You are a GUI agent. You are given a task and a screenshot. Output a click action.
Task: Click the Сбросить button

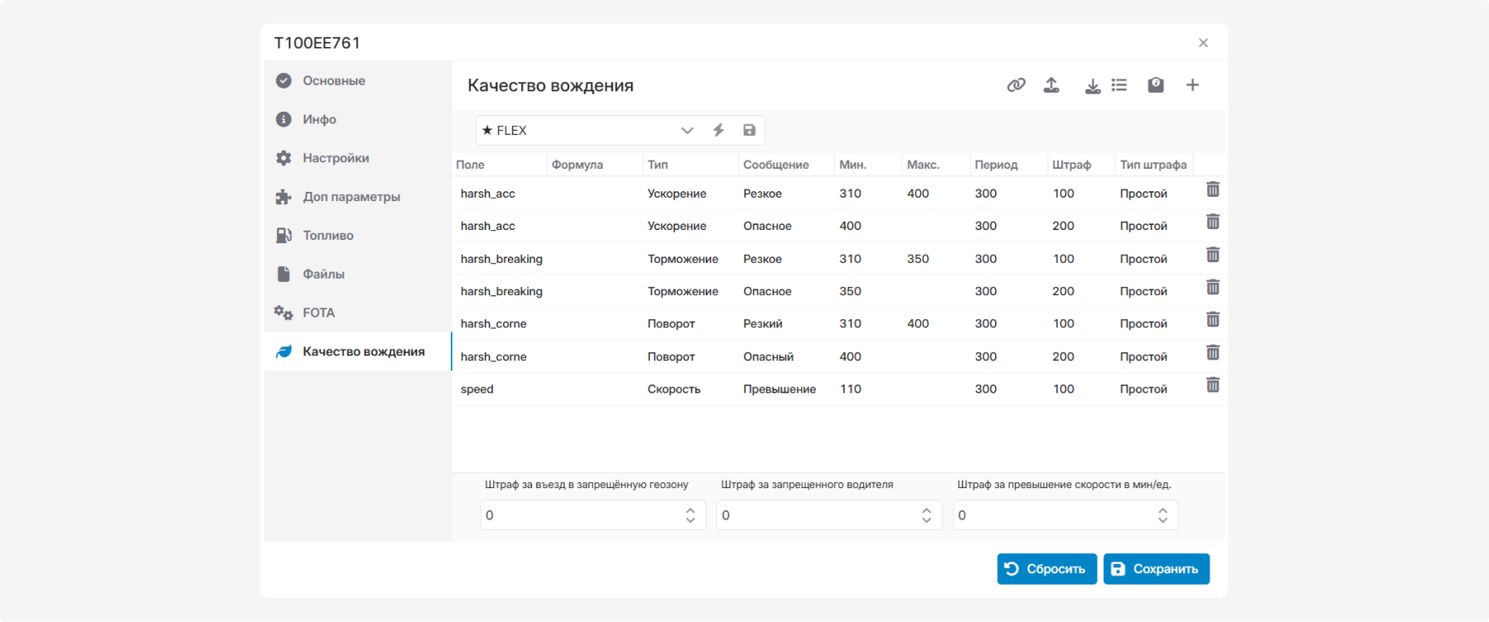click(x=1047, y=569)
